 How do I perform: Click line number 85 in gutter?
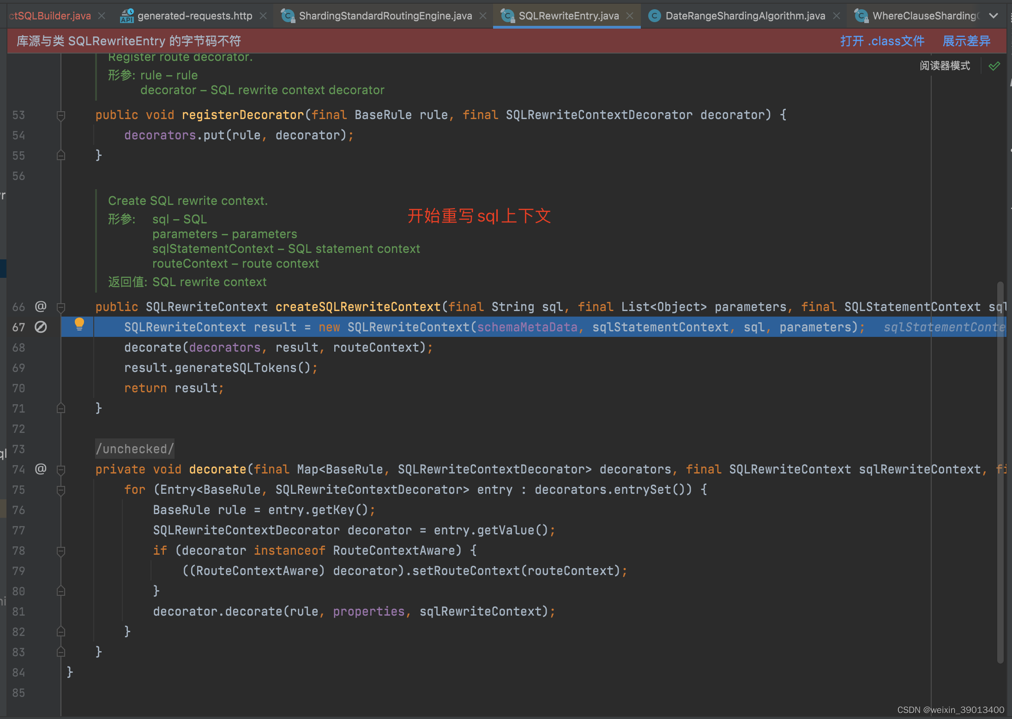(18, 693)
